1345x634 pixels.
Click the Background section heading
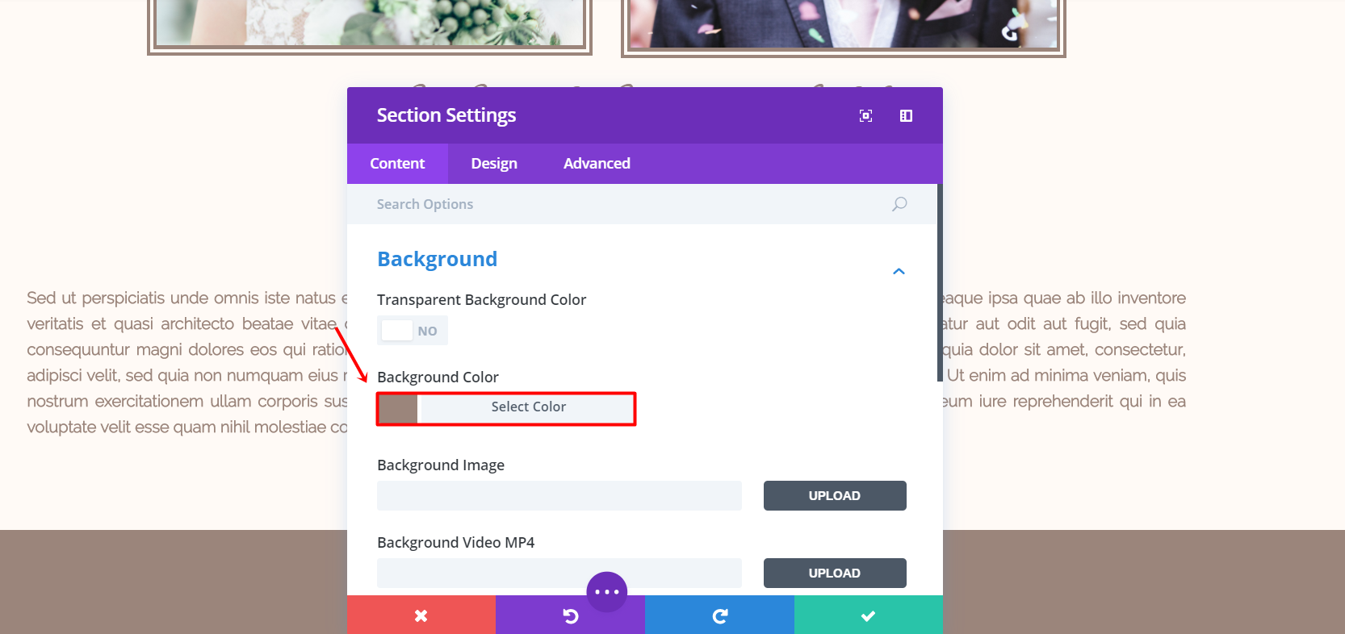pos(438,259)
